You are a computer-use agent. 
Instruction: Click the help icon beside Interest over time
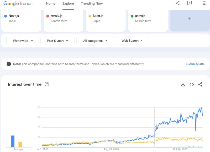tap(46, 84)
